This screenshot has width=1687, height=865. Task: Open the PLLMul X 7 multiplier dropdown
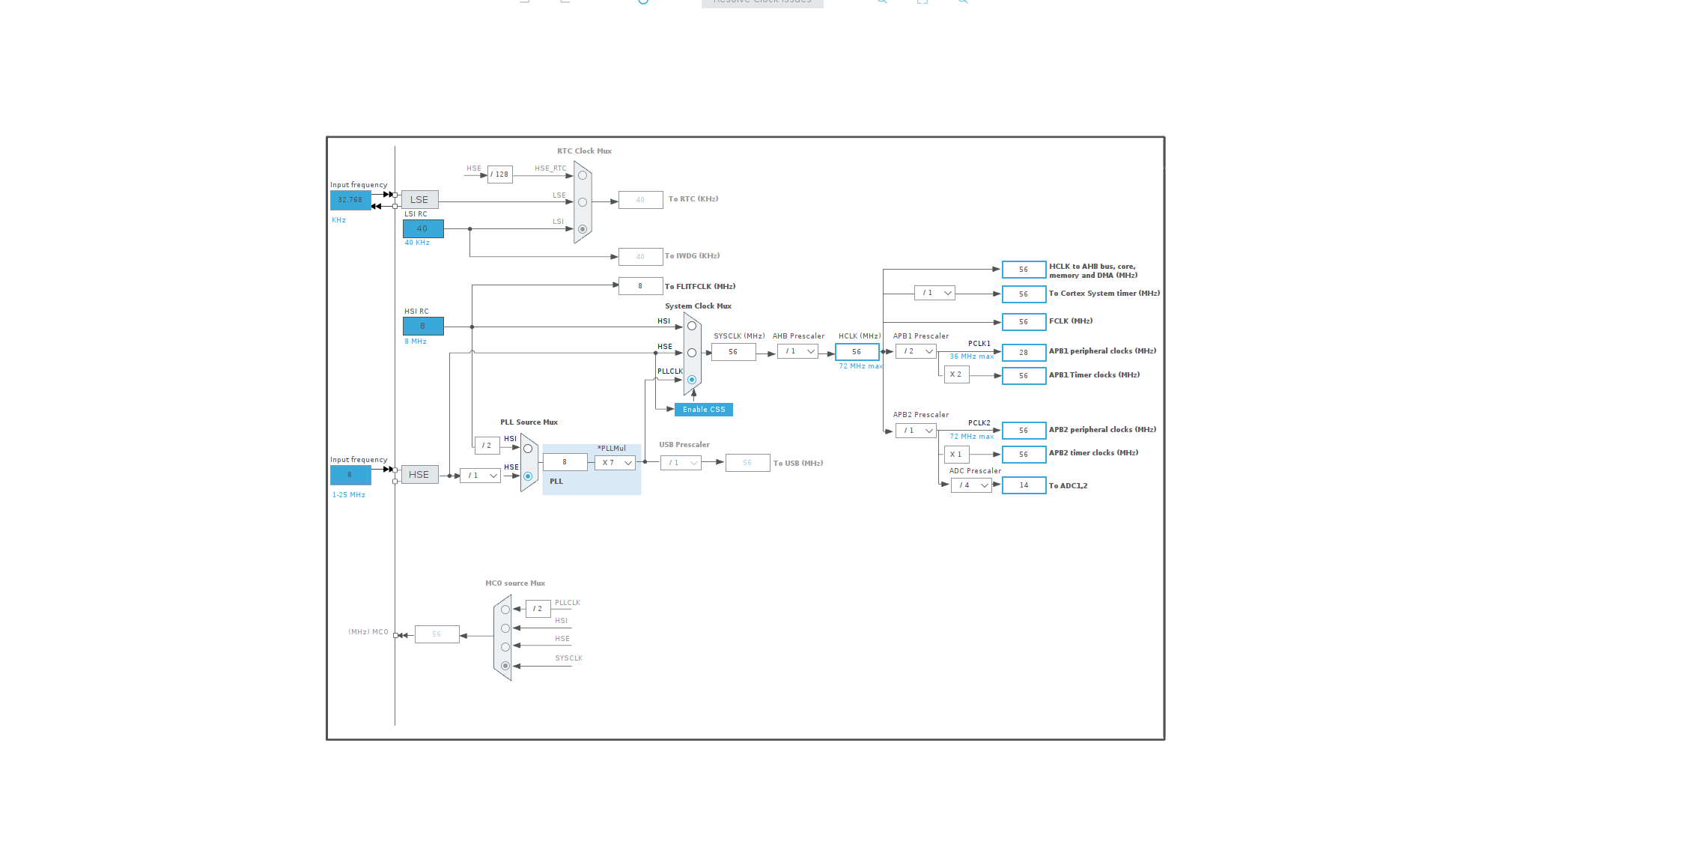[x=615, y=463]
